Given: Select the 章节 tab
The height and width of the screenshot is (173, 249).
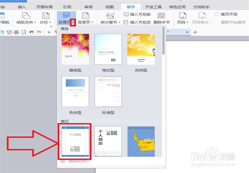Looking at the screenshot, I should tap(131, 7).
